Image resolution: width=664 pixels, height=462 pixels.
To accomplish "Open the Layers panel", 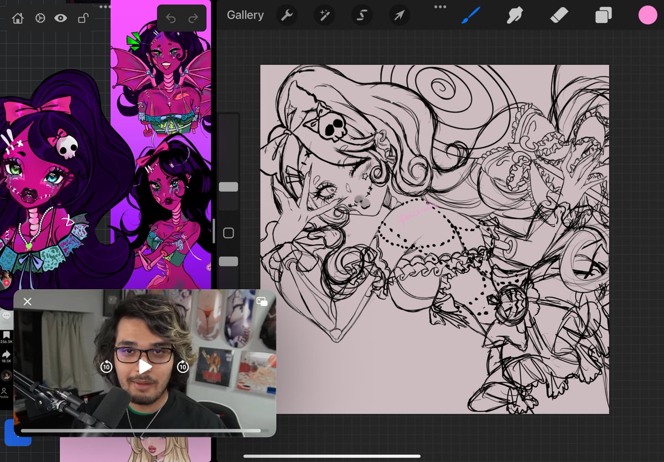I will (x=603, y=15).
